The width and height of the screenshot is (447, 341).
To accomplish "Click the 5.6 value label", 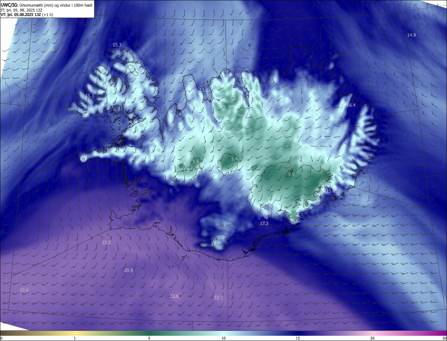I will (x=196, y=161).
